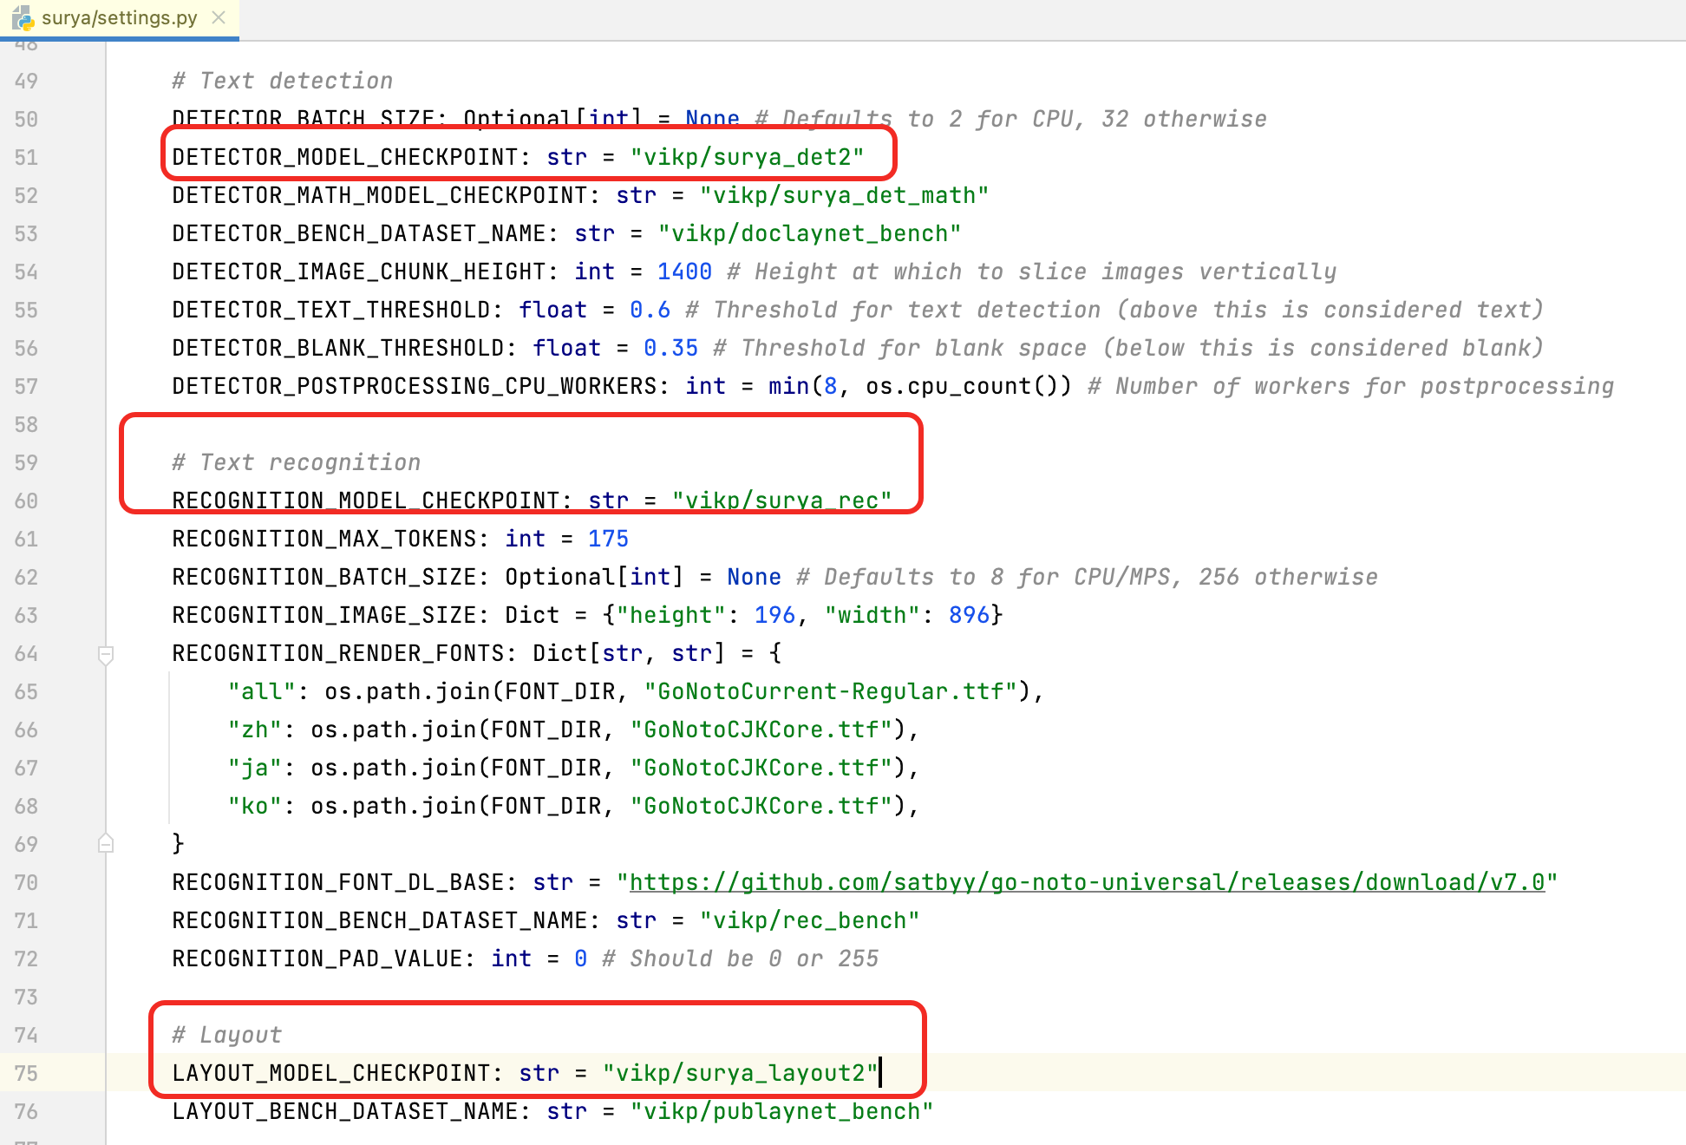1686x1145 pixels.
Task: Place cursor in "vikp/surya_det2" string
Action: tap(747, 157)
